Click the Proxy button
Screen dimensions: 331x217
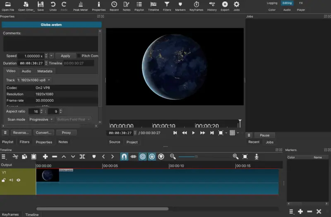click(66, 133)
